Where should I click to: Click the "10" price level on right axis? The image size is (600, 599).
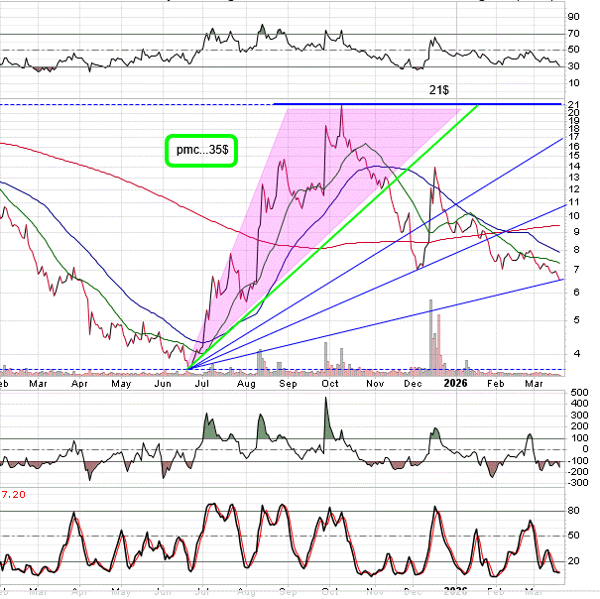click(574, 216)
